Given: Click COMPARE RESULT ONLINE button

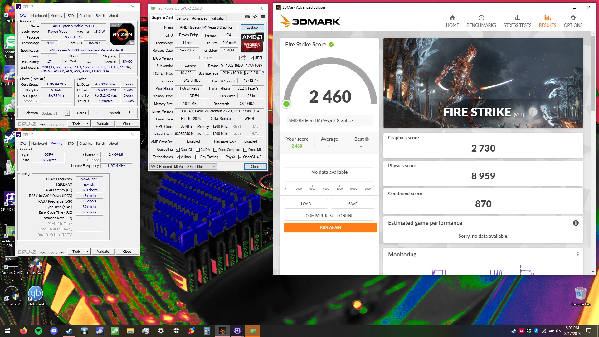Looking at the screenshot, I should point(329,216).
